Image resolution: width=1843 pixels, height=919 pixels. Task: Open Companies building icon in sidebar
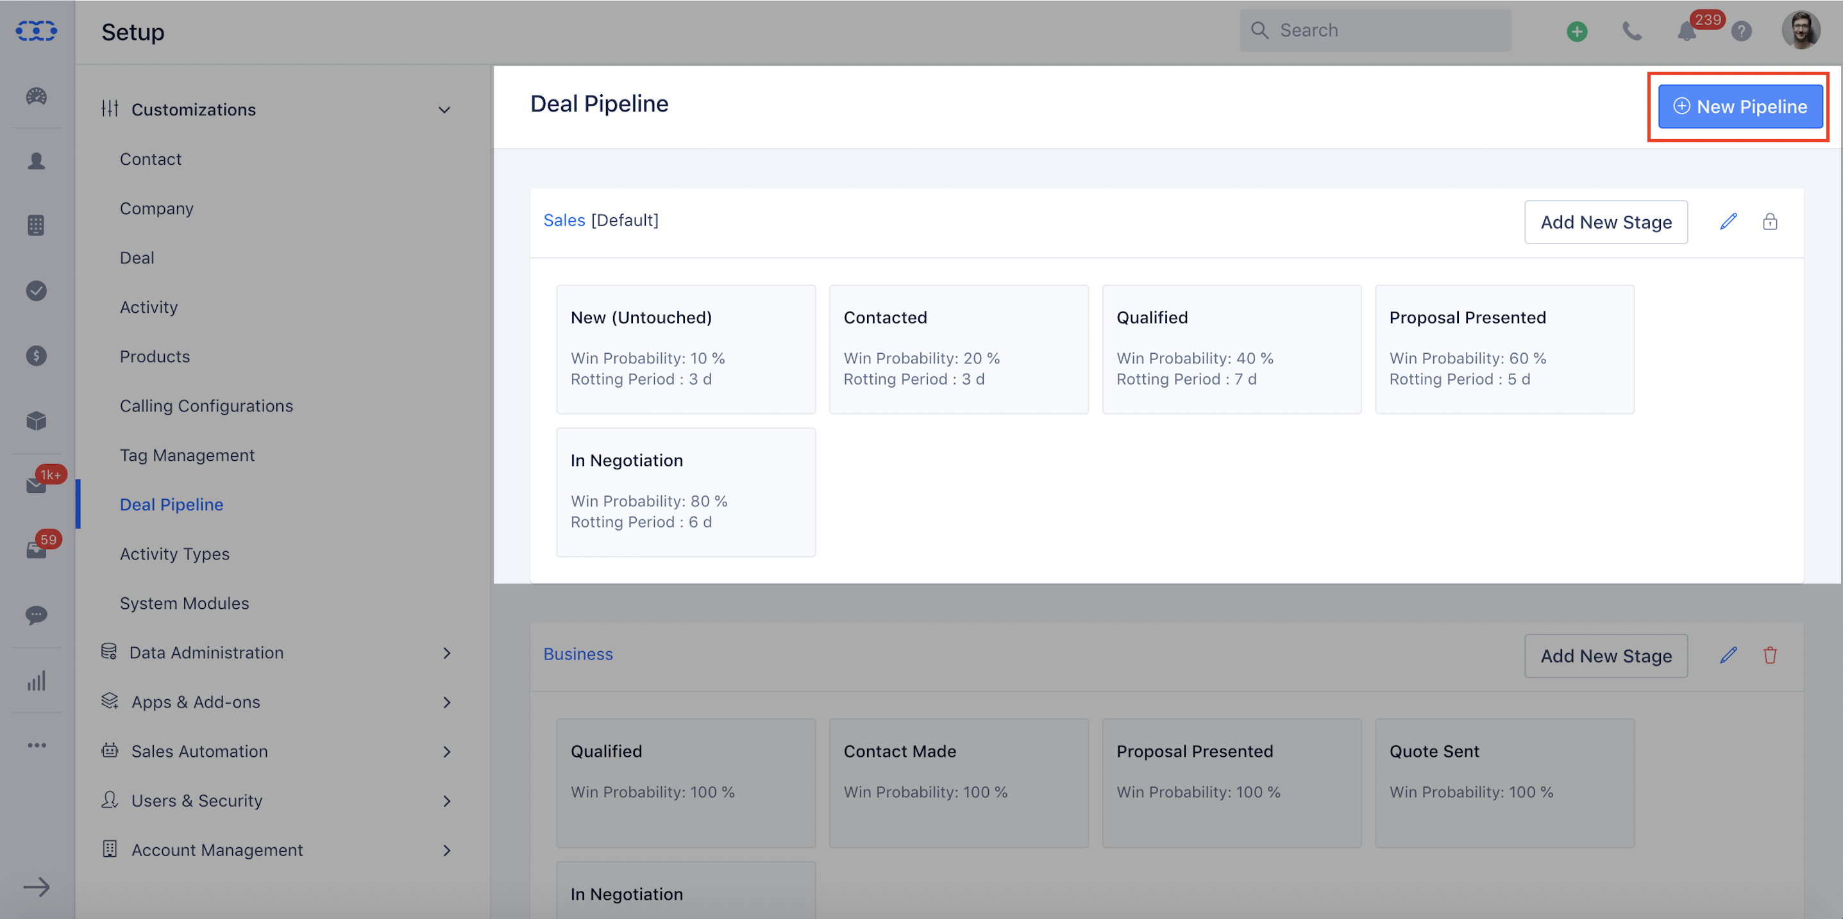[37, 226]
